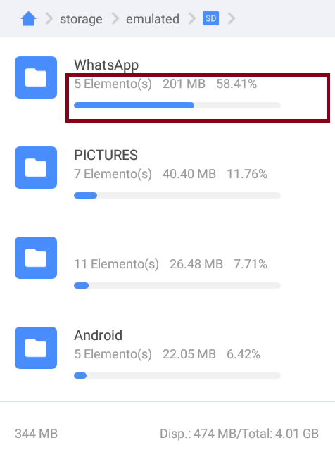Navigate to emulated in breadcrumb
Screen dimensions: 335x464
(x=153, y=19)
